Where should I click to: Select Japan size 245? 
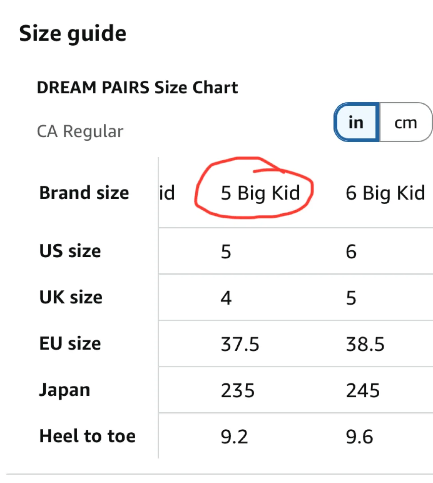pos(363,390)
